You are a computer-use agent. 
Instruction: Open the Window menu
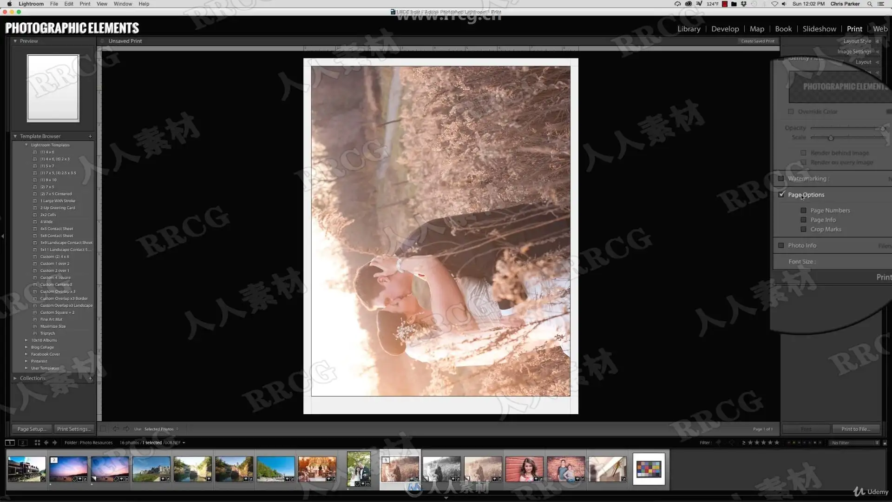pyautogui.click(x=123, y=4)
